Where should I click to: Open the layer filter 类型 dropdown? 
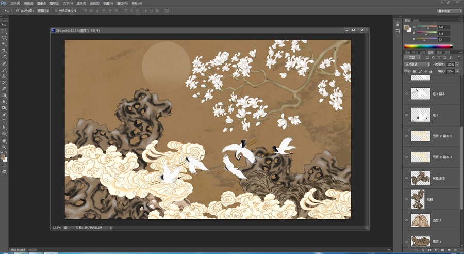(412, 58)
